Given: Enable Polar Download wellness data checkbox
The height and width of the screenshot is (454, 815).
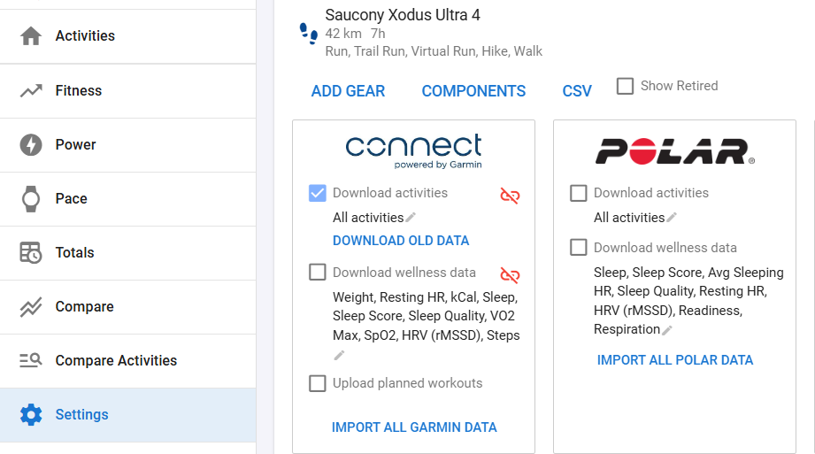Looking at the screenshot, I should [x=579, y=248].
